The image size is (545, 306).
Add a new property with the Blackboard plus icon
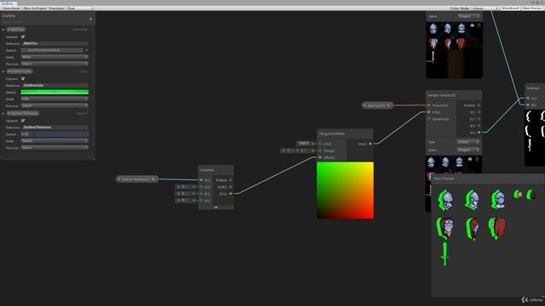click(x=91, y=19)
